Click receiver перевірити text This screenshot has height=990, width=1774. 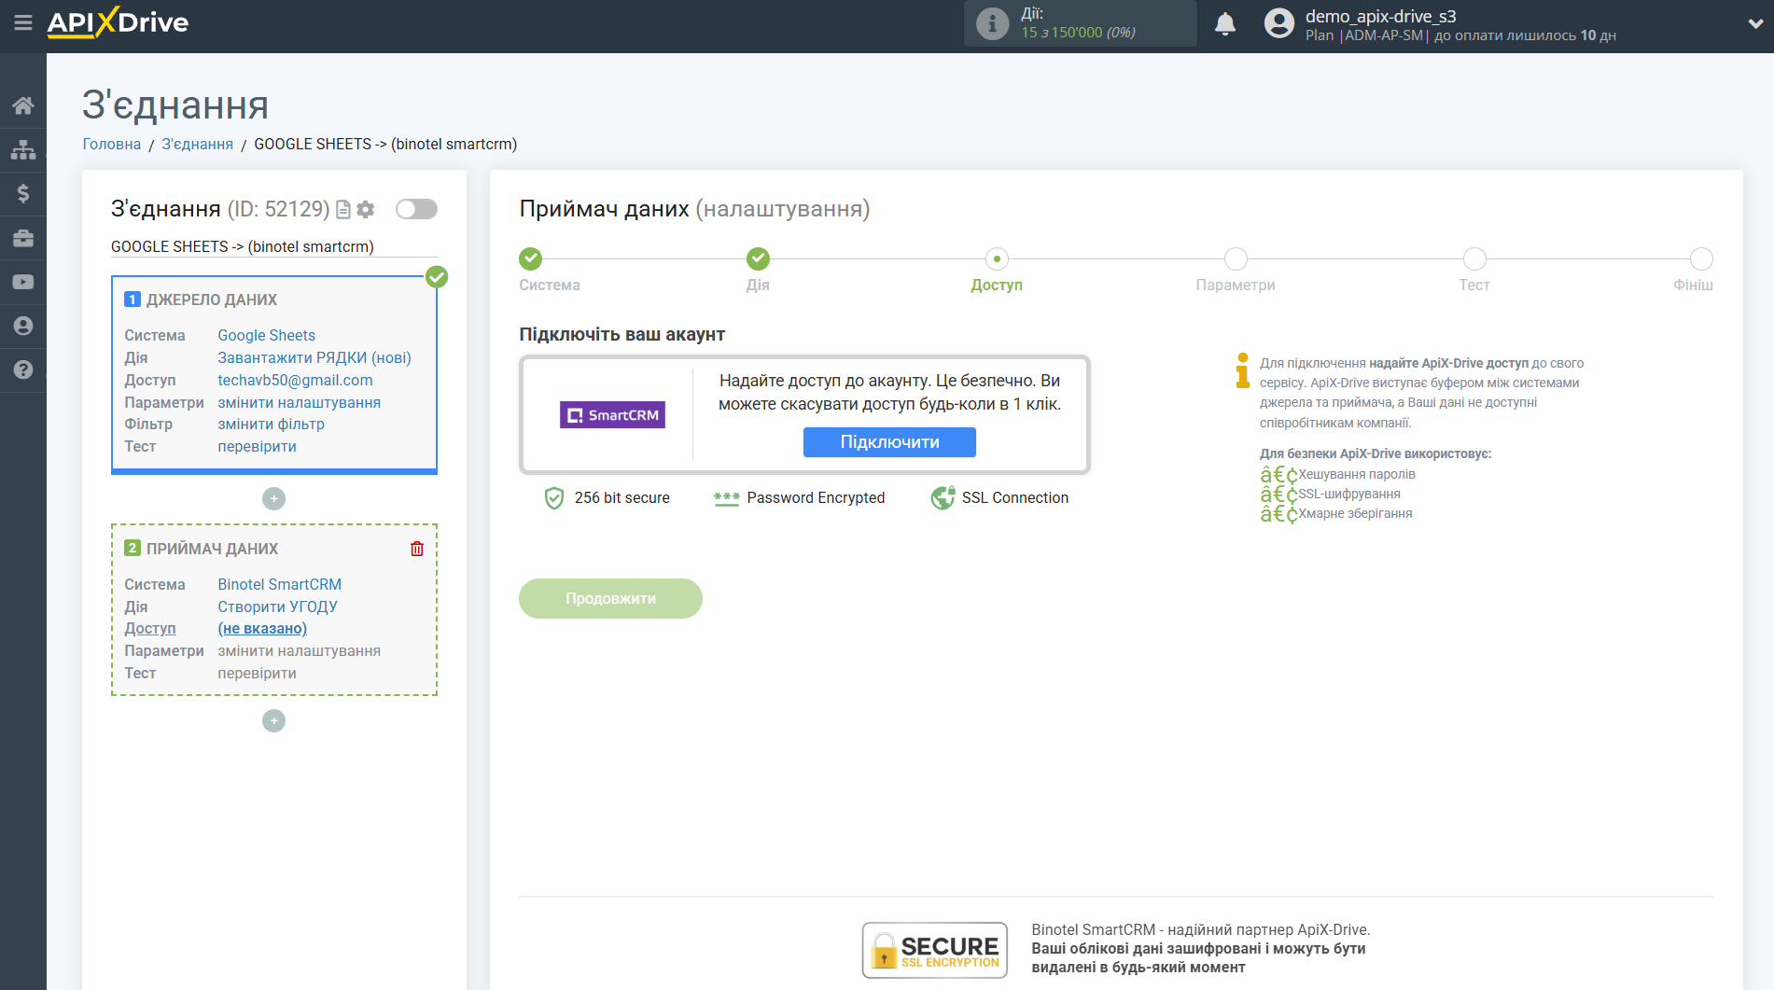click(257, 673)
